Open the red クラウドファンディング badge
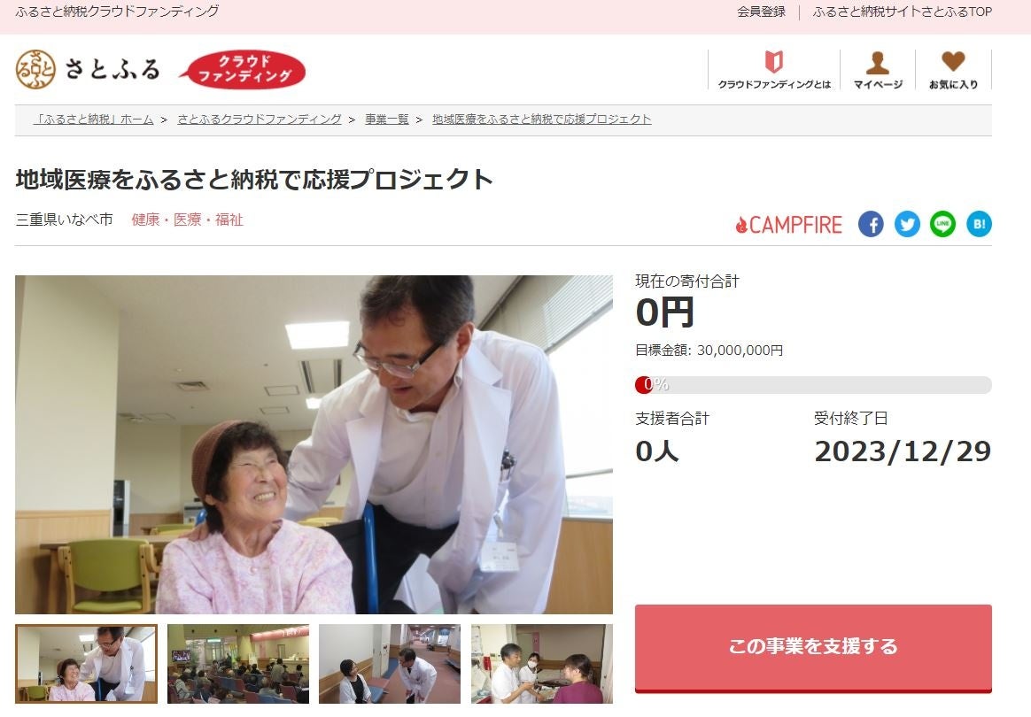The image size is (1031, 717). [x=243, y=70]
